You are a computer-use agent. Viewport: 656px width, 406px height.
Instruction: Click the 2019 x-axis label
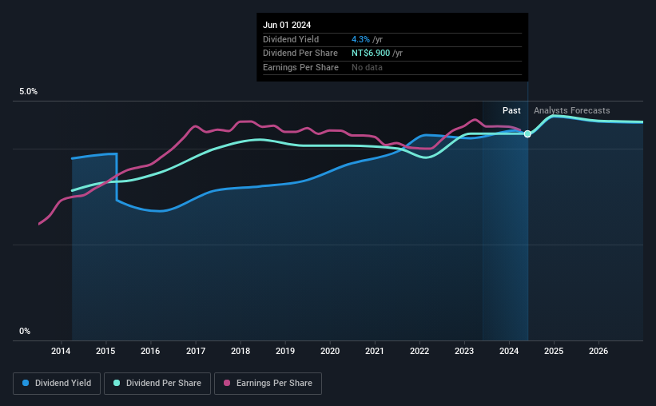(285, 351)
